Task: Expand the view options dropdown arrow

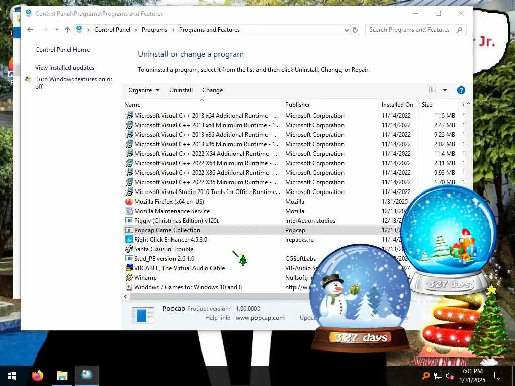Action: pyautogui.click(x=445, y=90)
